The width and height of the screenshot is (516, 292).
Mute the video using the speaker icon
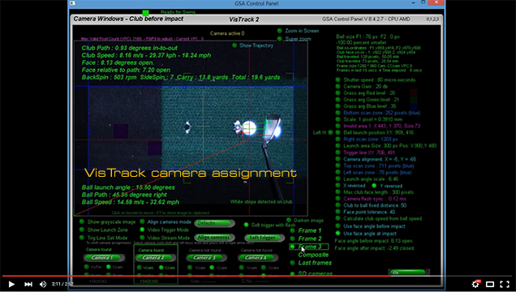click(x=43, y=284)
